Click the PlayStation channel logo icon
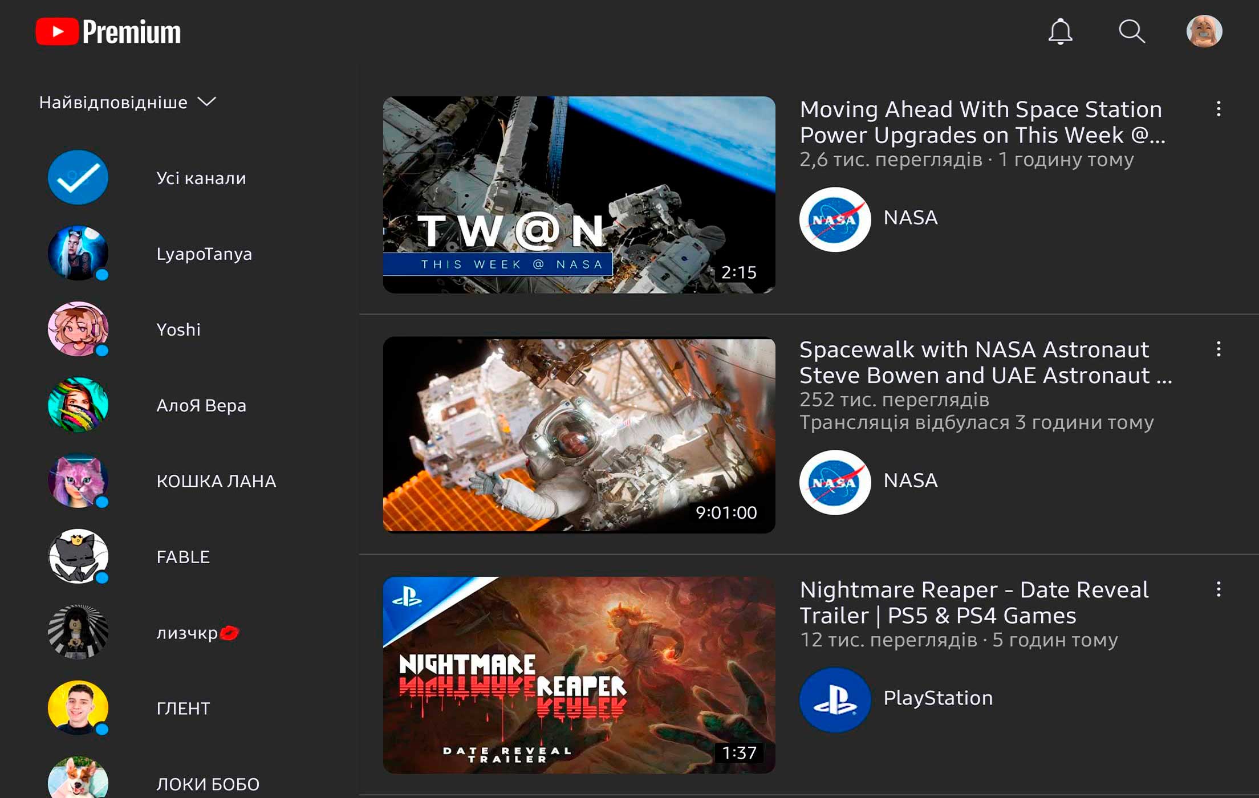This screenshot has width=1259, height=798. tap(834, 698)
